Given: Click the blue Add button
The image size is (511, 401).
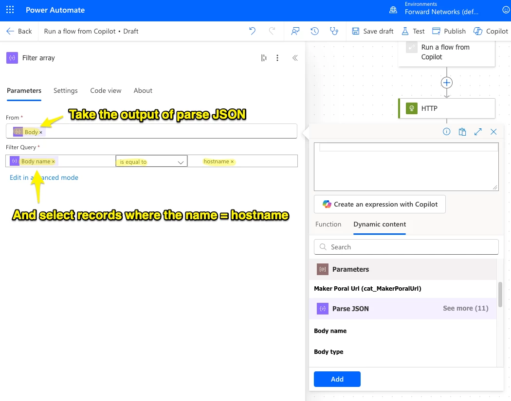Looking at the screenshot, I should [x=337, y=379].
